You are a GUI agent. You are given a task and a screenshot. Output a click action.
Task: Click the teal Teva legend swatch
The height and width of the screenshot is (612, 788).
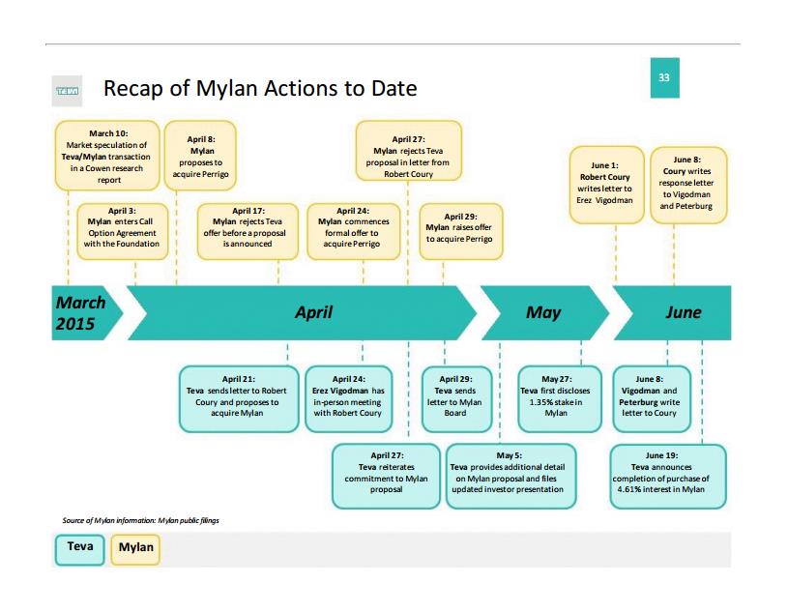[80, 548]
